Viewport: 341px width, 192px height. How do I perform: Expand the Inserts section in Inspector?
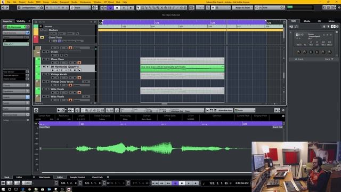16,97
